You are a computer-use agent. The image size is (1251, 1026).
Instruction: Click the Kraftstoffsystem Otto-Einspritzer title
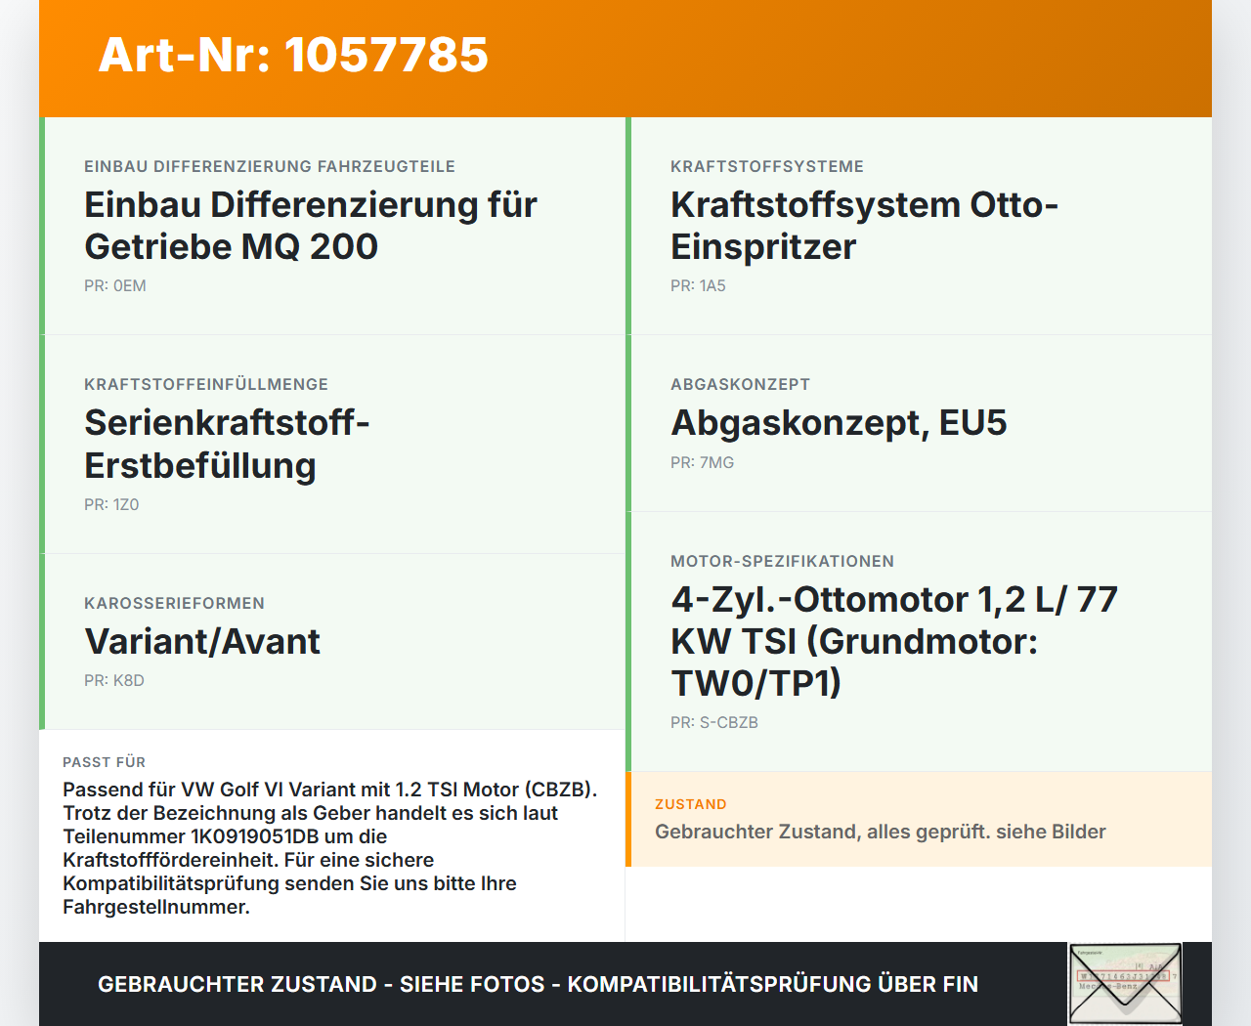coord(865,226)
